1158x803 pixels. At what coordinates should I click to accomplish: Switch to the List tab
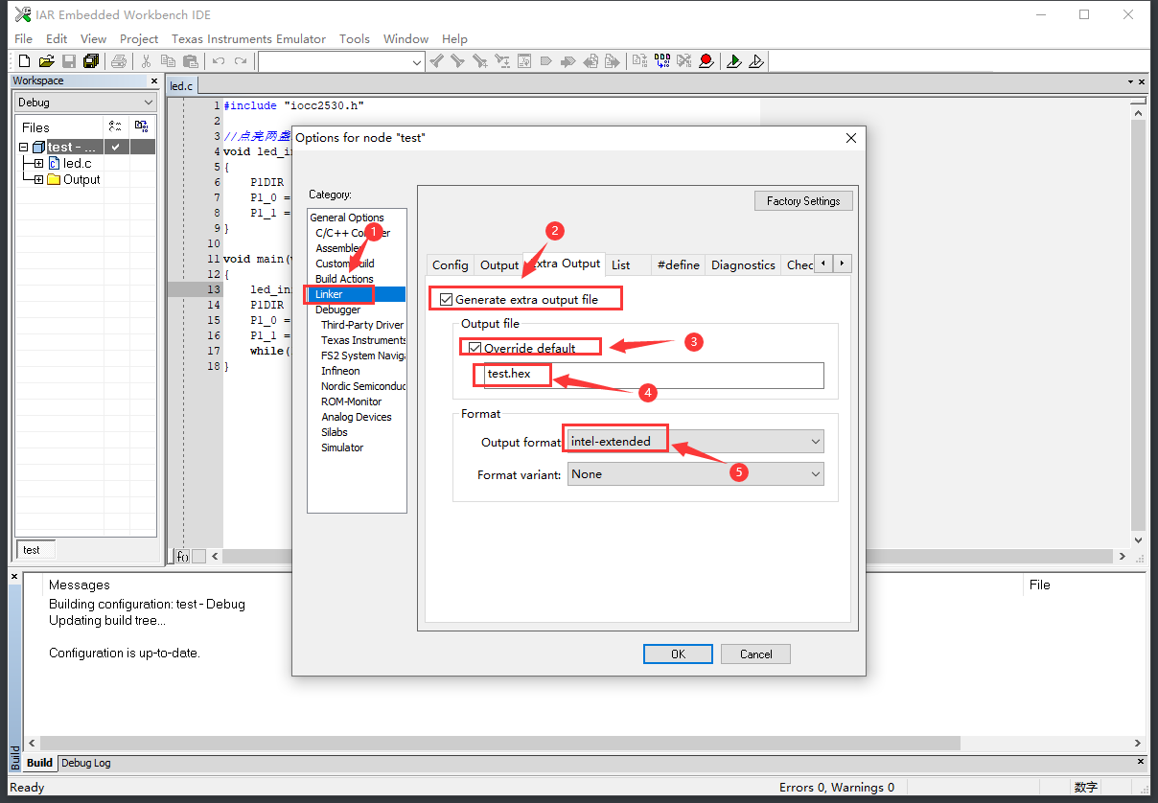point(621,265)
